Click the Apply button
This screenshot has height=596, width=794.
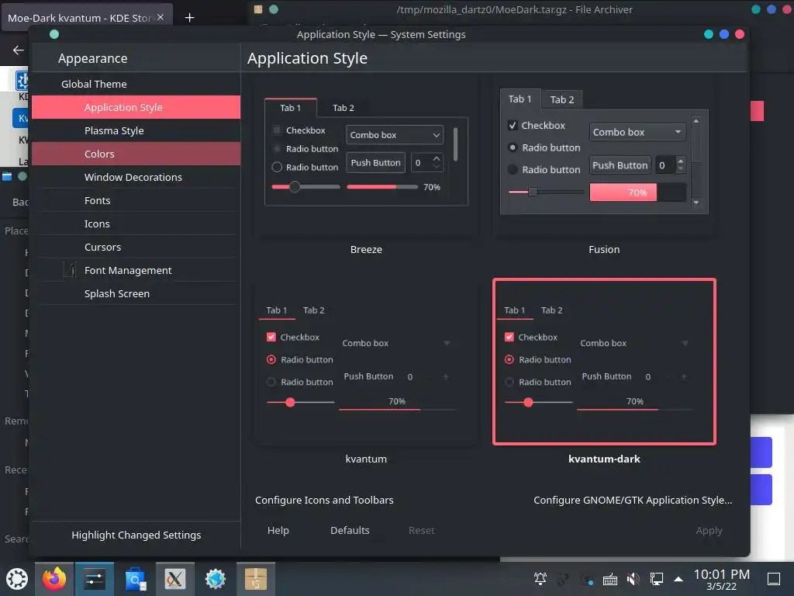point(709,531)
